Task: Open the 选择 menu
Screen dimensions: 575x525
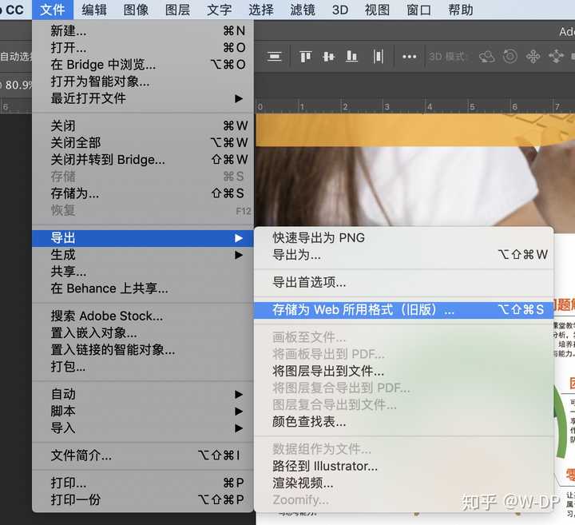Action: (x=261, y=10)
